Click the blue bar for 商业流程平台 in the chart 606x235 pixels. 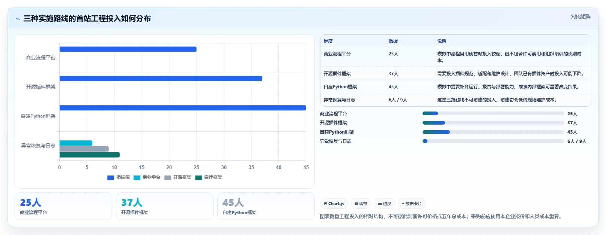(128, 49)
